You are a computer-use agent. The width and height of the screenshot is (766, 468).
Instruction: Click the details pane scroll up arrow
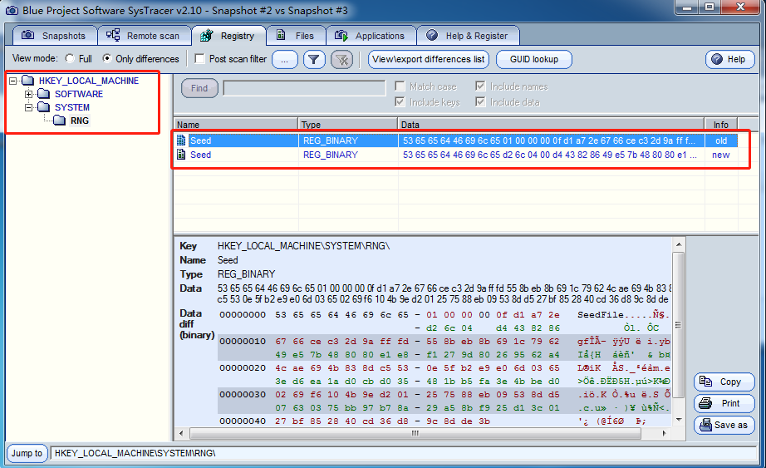click(679, 244)
